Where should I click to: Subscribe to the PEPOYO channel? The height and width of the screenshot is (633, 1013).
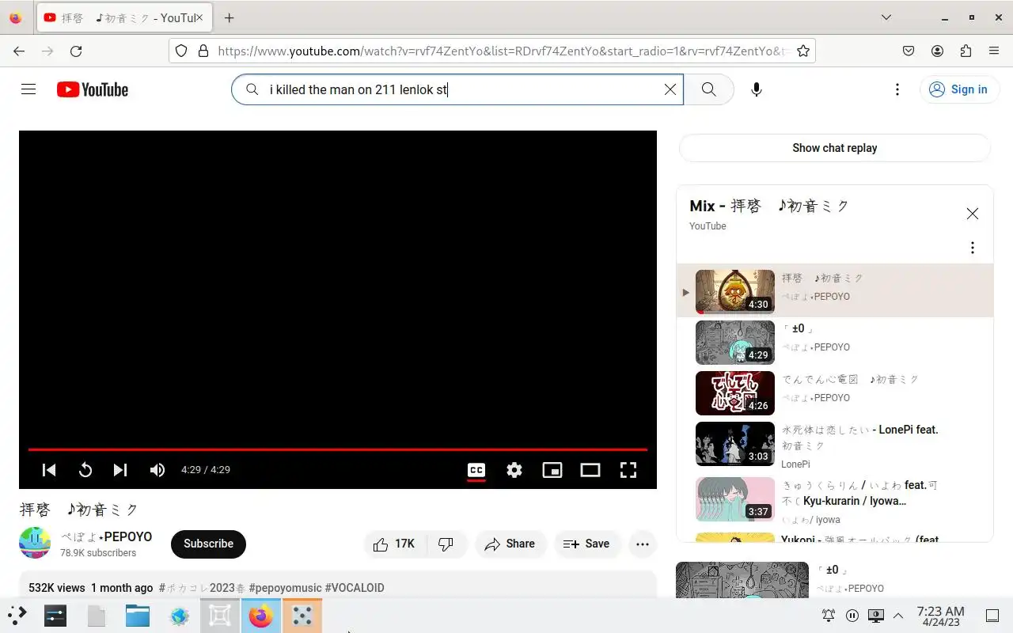(208, 544)
